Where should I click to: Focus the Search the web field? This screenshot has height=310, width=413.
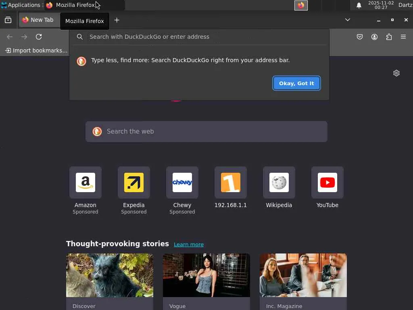tap(206, 132)
